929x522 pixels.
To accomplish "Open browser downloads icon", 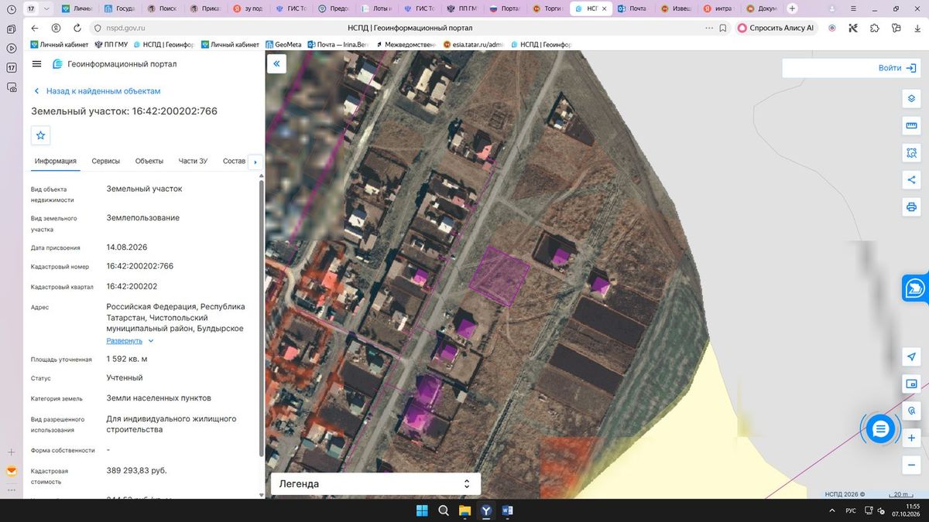I will point(917,28).
